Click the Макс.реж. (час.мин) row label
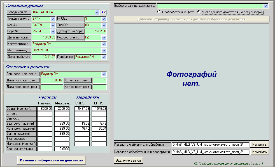The width and height of the screenshot is (275, 167). [x=21, y=144]
